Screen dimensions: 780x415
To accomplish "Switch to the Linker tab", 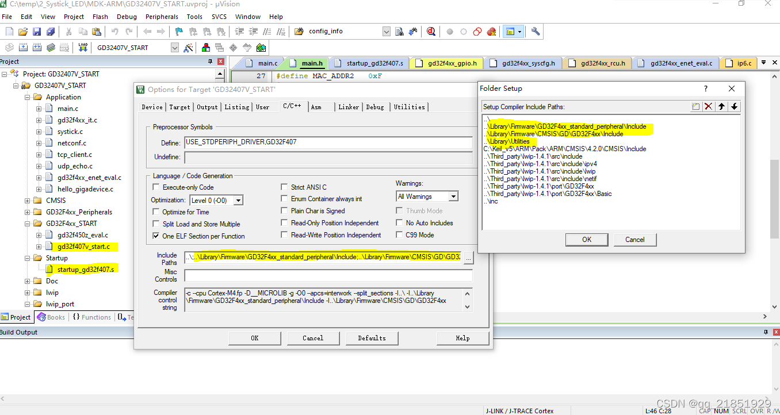I will (x=349, y=107).
